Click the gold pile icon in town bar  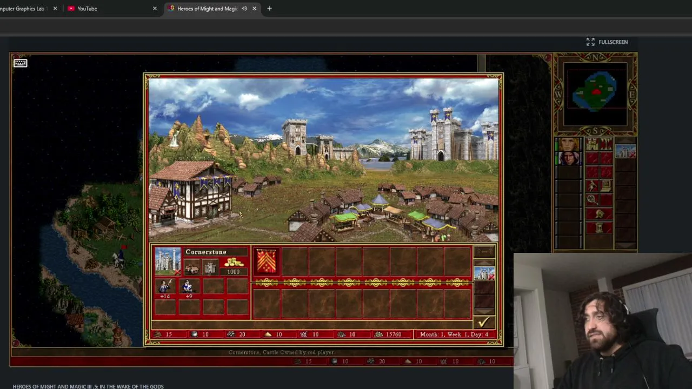point(378,334)
